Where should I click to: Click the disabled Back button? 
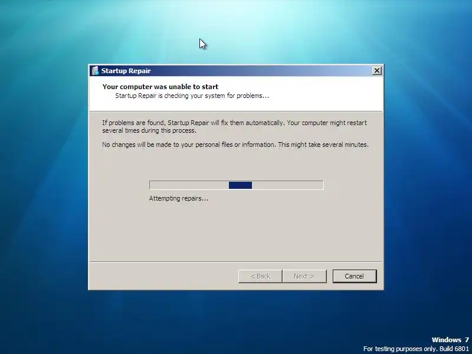tap(260, 276)
